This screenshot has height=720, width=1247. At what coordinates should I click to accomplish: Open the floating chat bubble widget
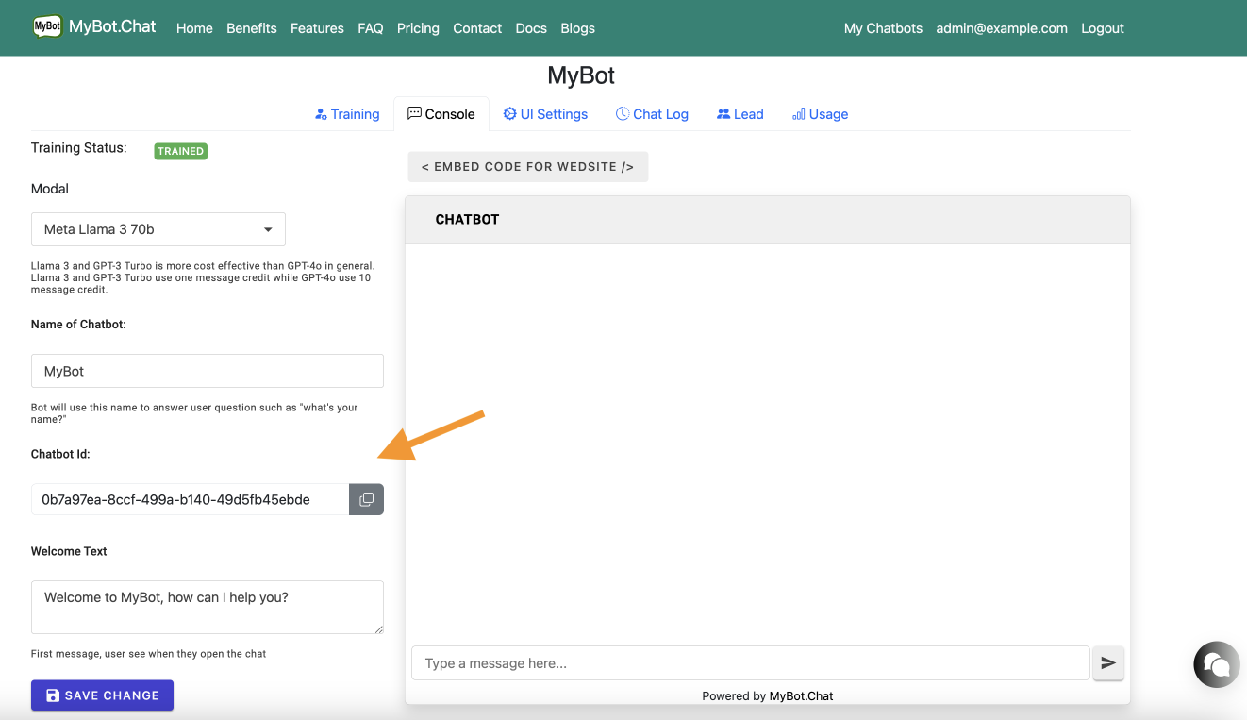(x=1216, y=664)
